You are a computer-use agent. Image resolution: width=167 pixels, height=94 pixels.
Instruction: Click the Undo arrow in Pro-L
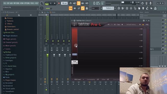109,25
